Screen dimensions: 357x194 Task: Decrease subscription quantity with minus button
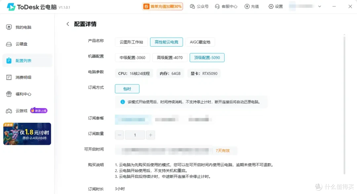click(119, 135)
